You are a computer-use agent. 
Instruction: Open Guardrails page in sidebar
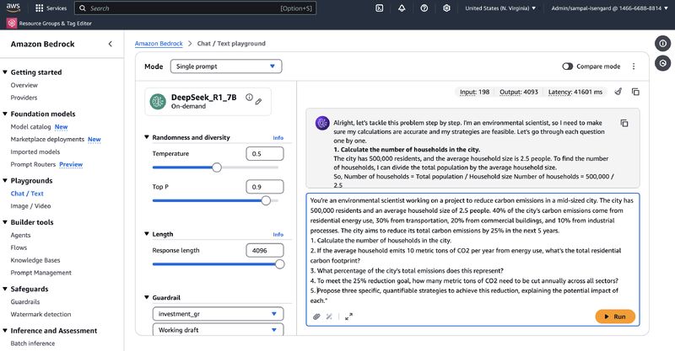tap(25, 301)
